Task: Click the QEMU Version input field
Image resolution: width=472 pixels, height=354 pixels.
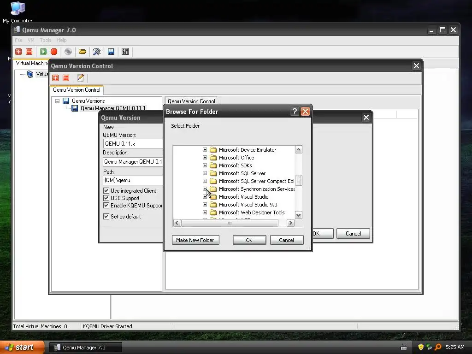Action: tap(133, 144)
